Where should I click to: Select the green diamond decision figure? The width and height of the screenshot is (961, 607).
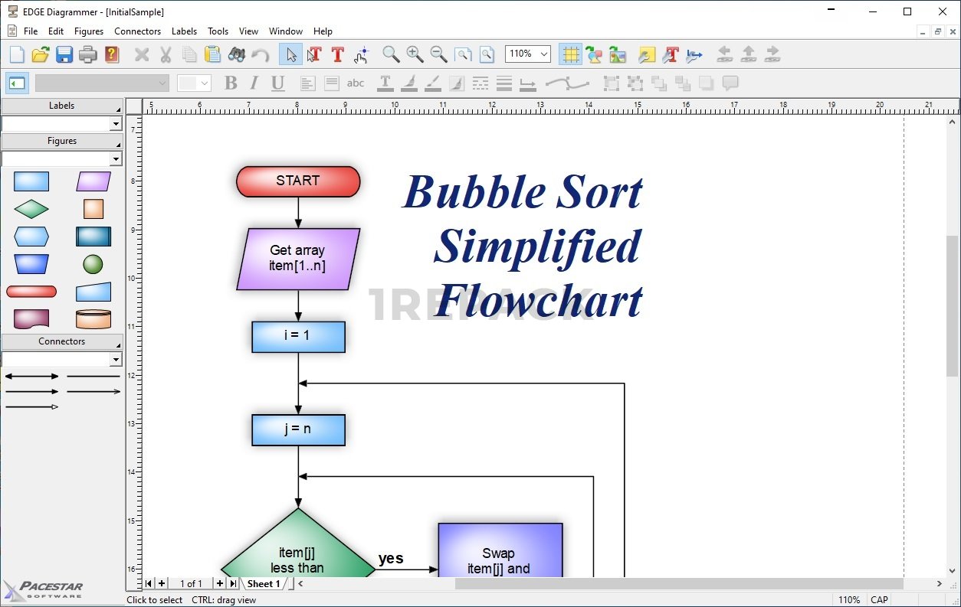[31, 209]
